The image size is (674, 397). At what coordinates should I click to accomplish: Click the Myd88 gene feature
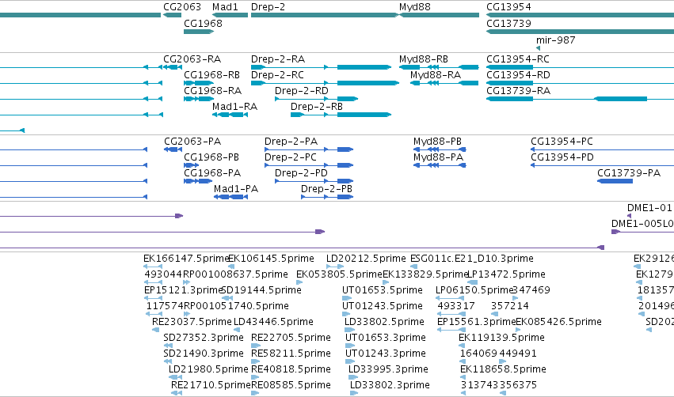[x=439, y=15]
